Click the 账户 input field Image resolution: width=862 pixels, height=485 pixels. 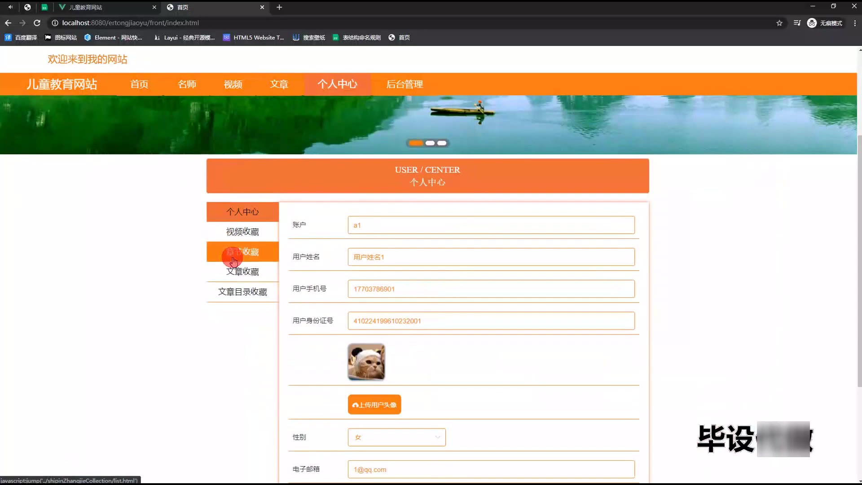click(x=491, y=225)
